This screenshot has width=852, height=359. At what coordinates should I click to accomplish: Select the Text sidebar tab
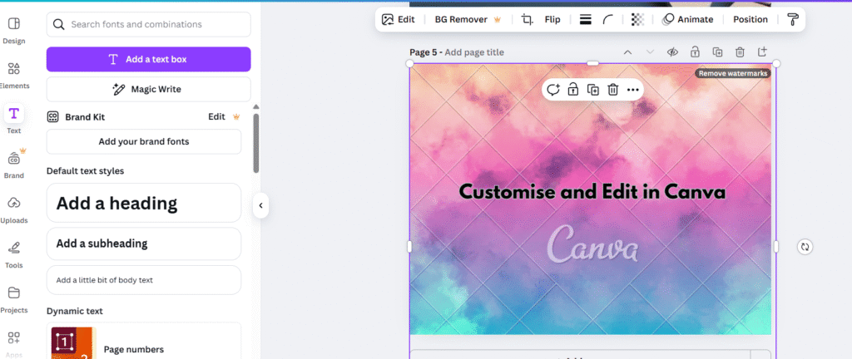[x=13, y=120]
